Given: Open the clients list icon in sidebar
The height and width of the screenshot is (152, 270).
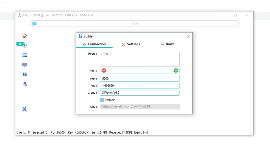Looking at the screenshot, I should [25, 55].
